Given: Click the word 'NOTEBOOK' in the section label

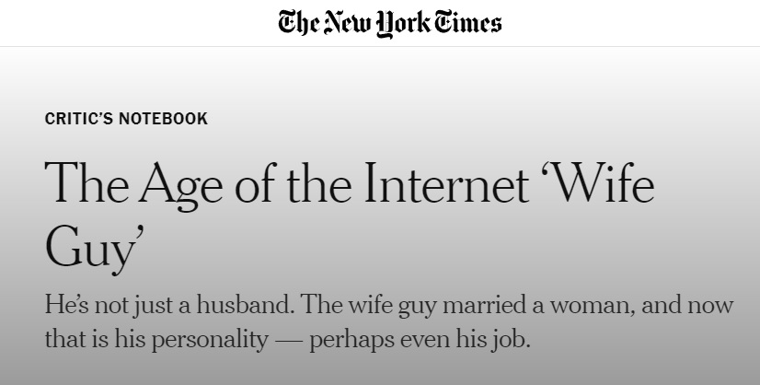Looking at the screenshot, I should click(164, 119).
